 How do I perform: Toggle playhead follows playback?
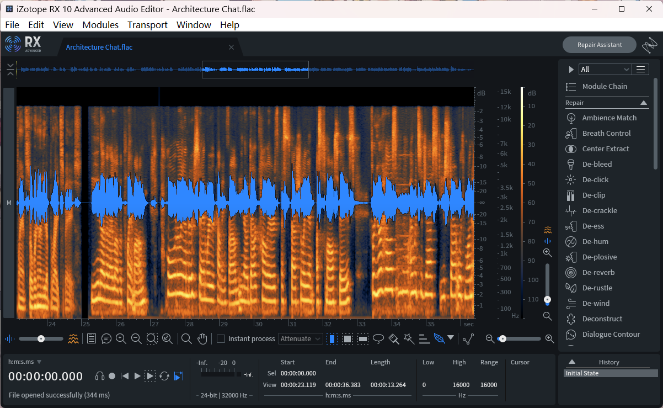click(x=178, y=376)
